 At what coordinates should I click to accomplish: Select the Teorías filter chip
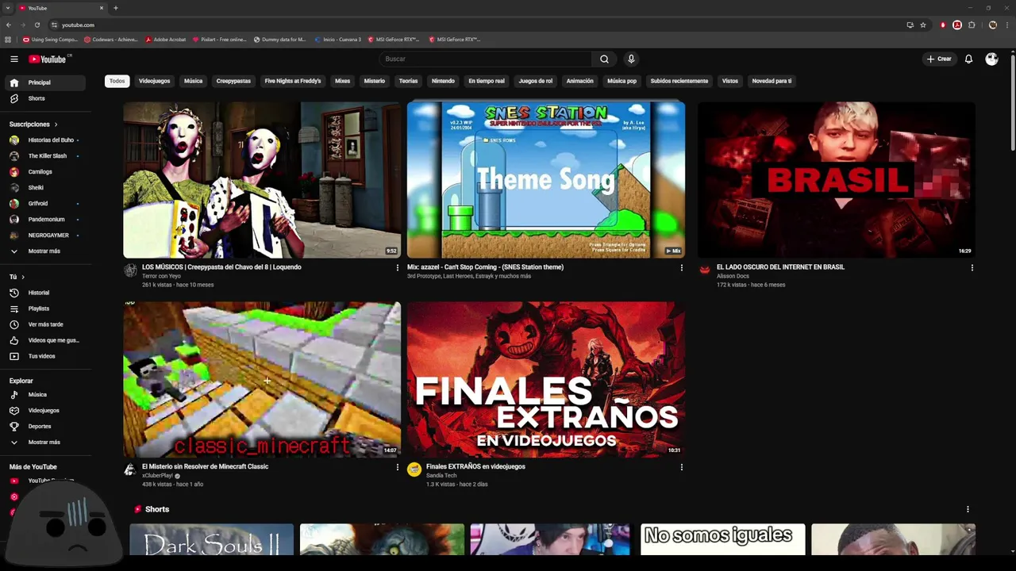pyautogui.click(x=408, y=81)
